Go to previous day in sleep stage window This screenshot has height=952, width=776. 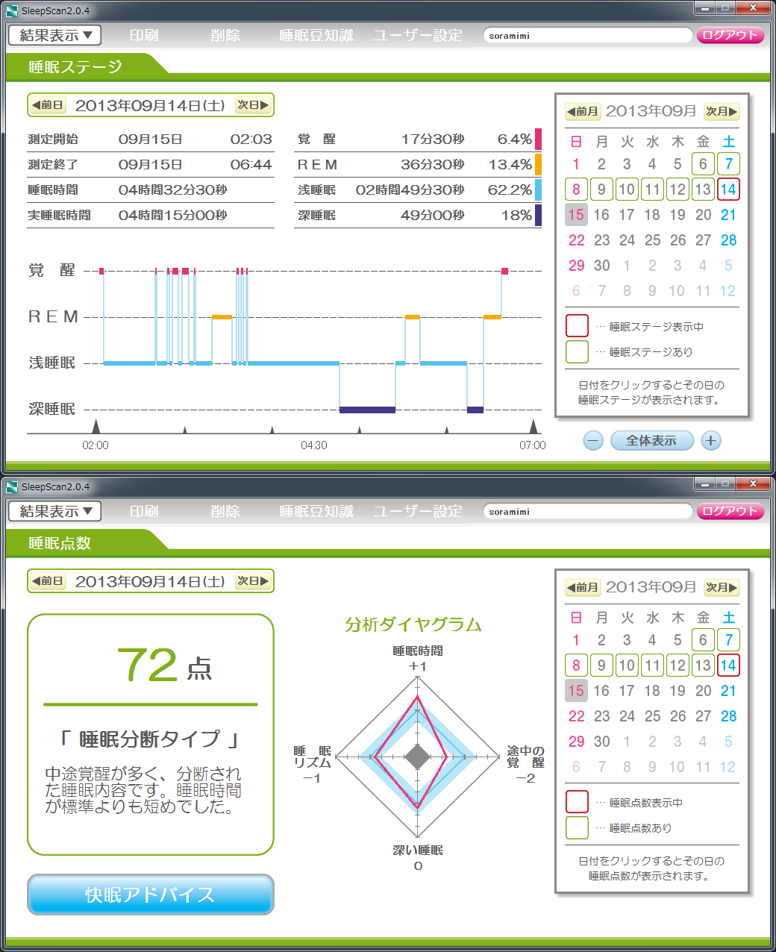tap(48, 105)
